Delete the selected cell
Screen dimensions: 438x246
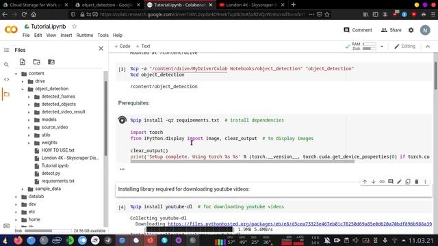tap(417, 182)
